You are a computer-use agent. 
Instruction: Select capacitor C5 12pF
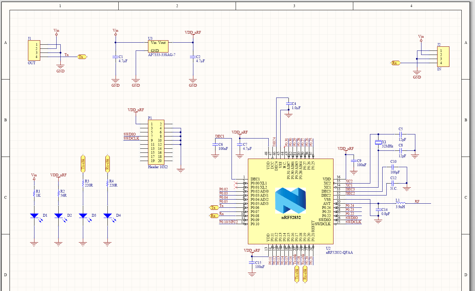pos(401,134)
